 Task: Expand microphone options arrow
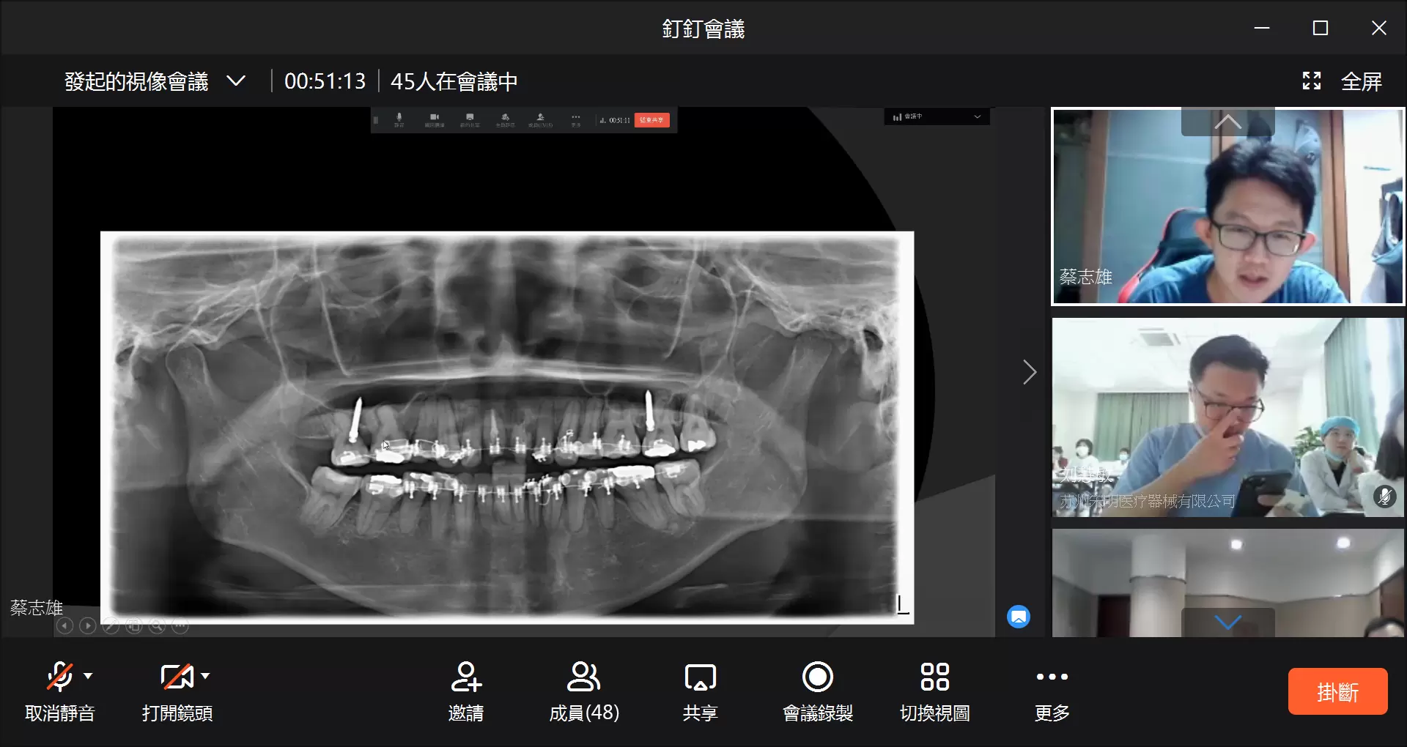[x=89, y=676]
